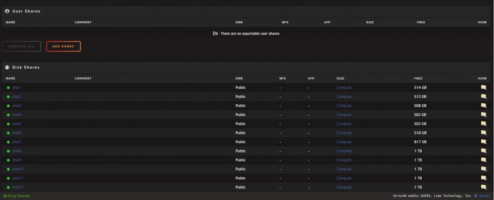The height and width of the screenshot is (200, 494).
Task: Browse disk4 via its view folder icon
Action: tap(483, 115)
